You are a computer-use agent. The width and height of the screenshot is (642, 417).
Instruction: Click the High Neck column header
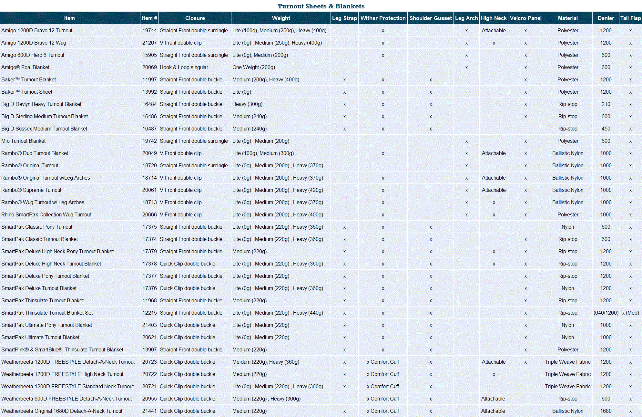[494, 18]
